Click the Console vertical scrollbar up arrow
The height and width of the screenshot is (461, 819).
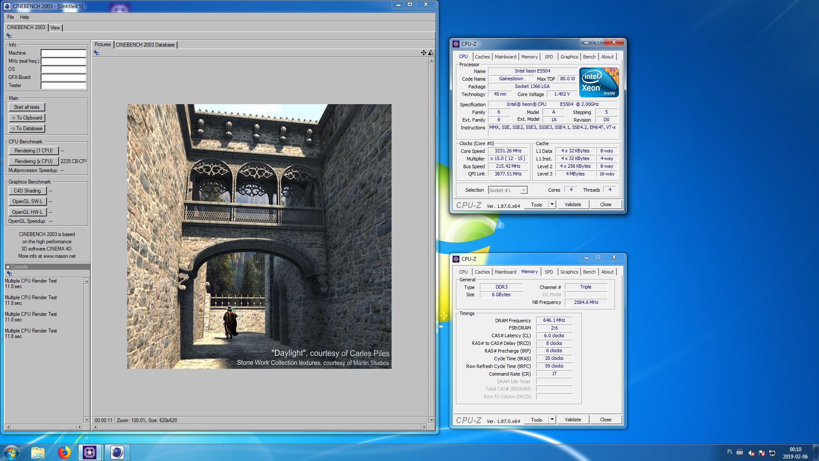tap(87, 281)
